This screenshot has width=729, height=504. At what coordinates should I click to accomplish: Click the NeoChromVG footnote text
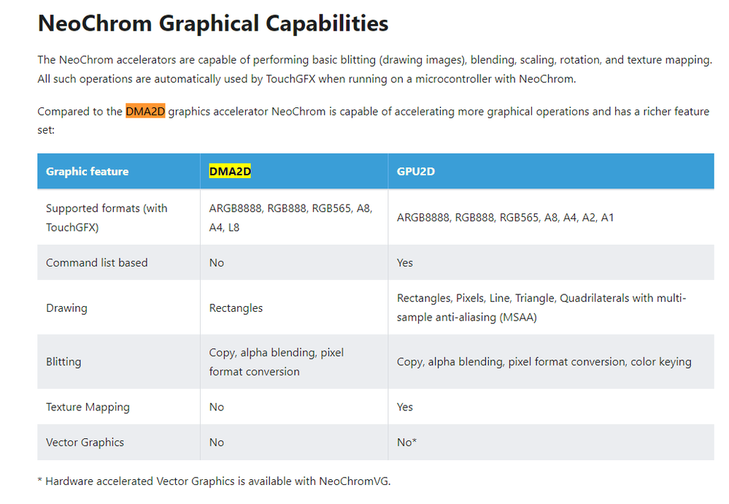click(218, 481)
